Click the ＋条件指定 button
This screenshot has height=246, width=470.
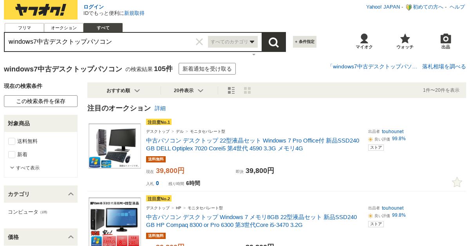[x=305, y=42]
